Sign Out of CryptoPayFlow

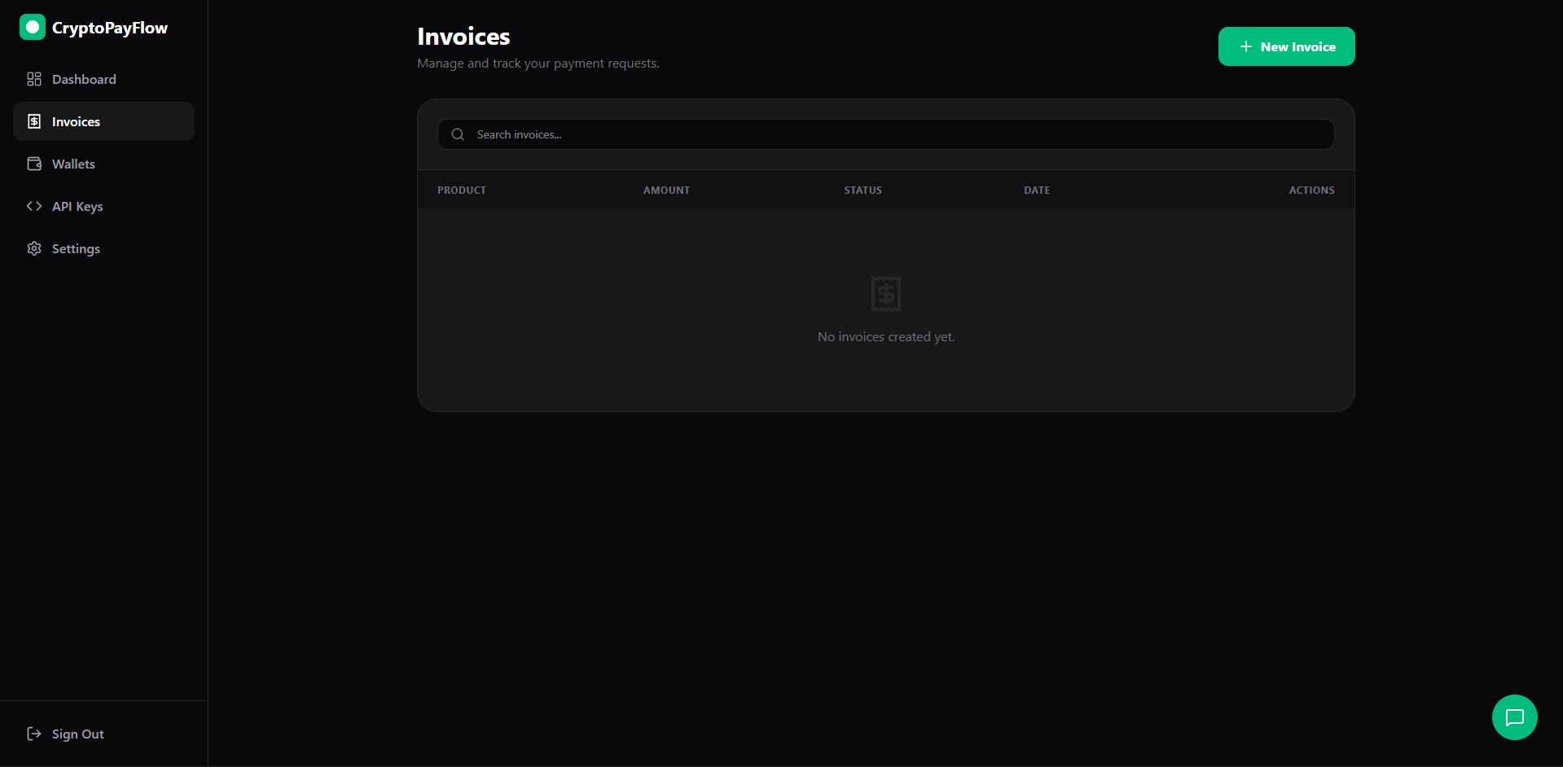click(x=77, y=734)
